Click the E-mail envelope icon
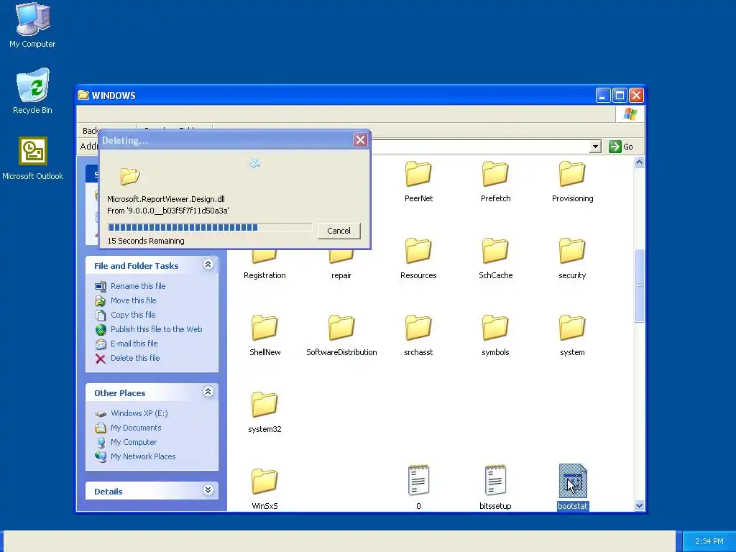Viewport: 736px width, 552px height. tap(101, 344)
